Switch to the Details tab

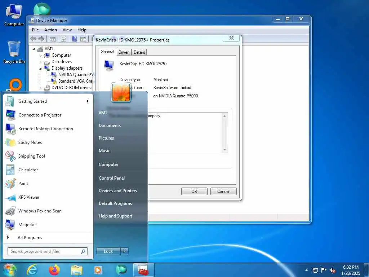click(139, 52)
